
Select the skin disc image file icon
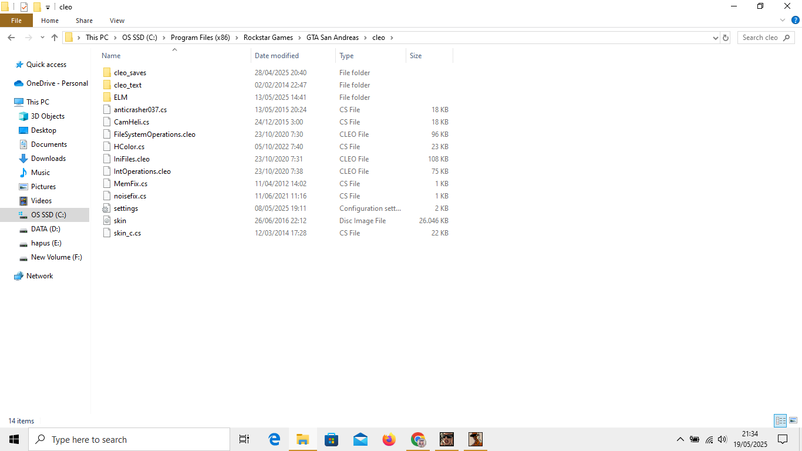click(x=106, y=221)
